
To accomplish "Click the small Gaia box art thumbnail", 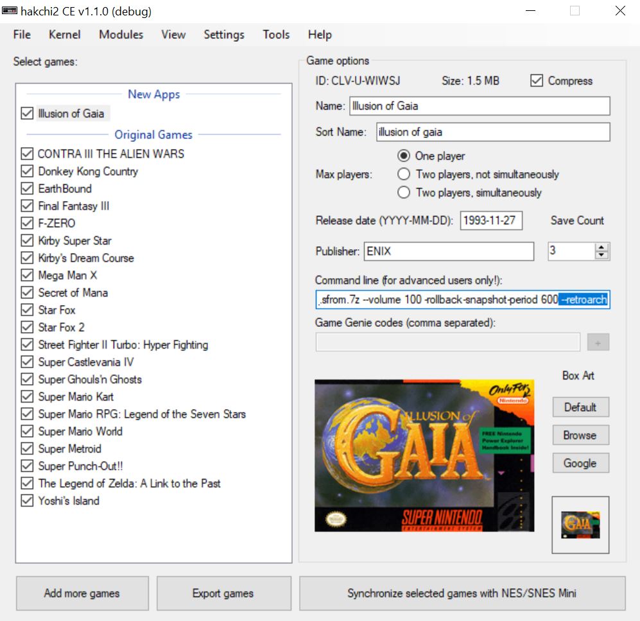I will coord(580,525).
